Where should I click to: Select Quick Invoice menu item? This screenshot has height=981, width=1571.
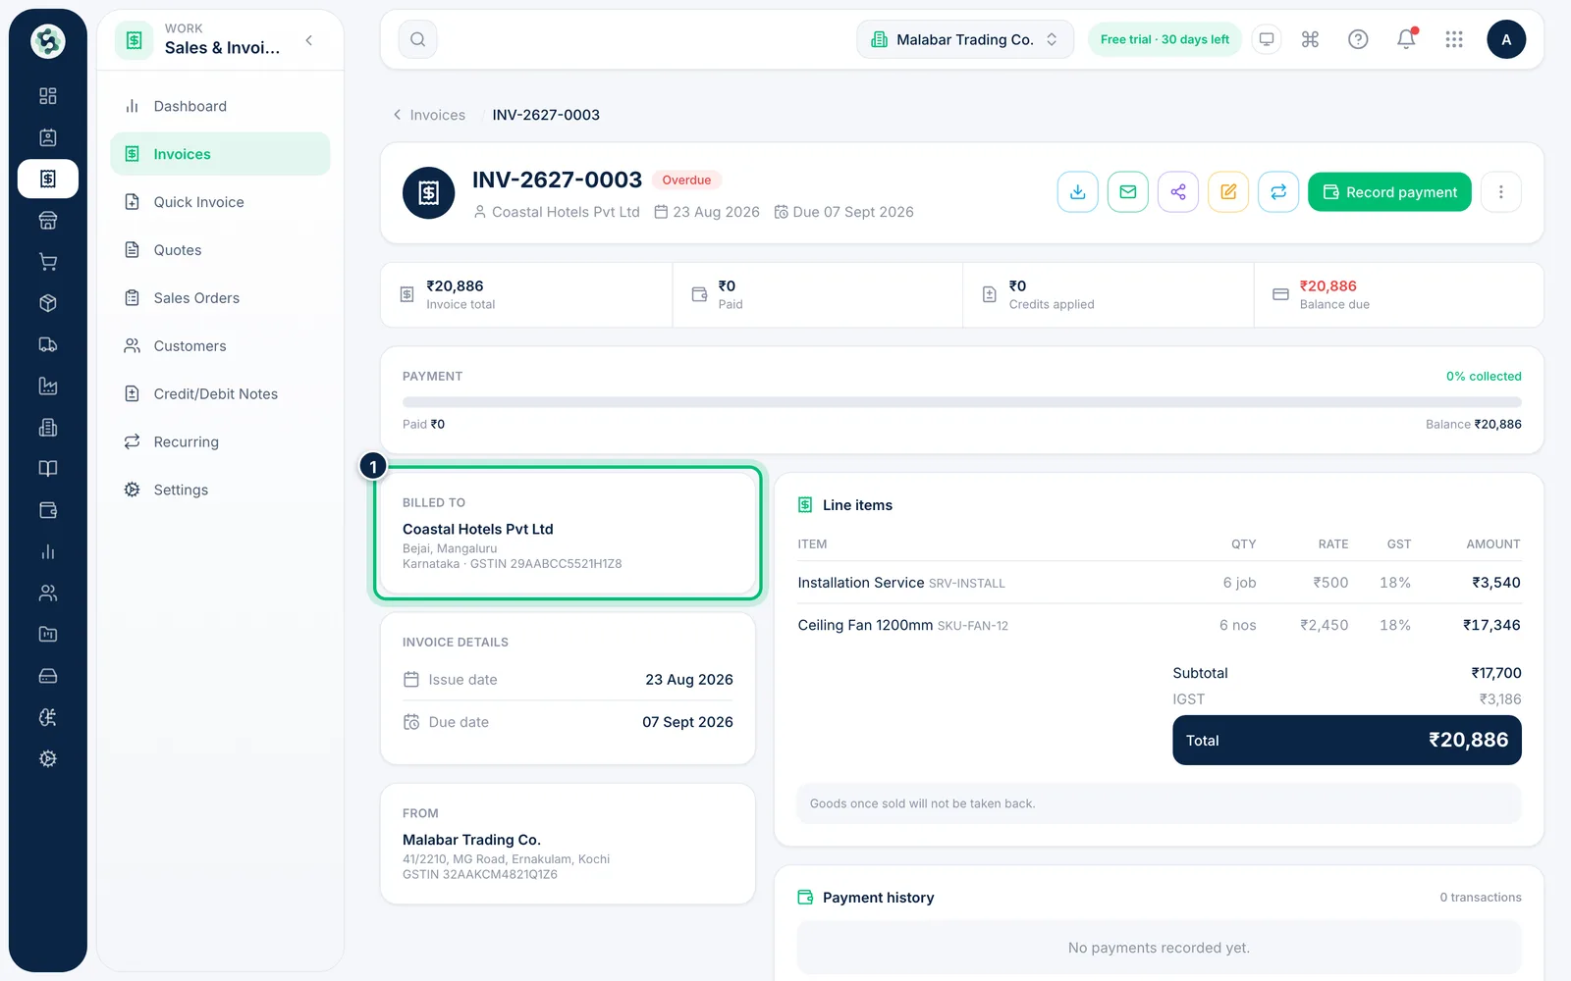220,202
